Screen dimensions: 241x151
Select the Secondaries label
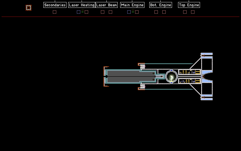click(x=55, y=5)
